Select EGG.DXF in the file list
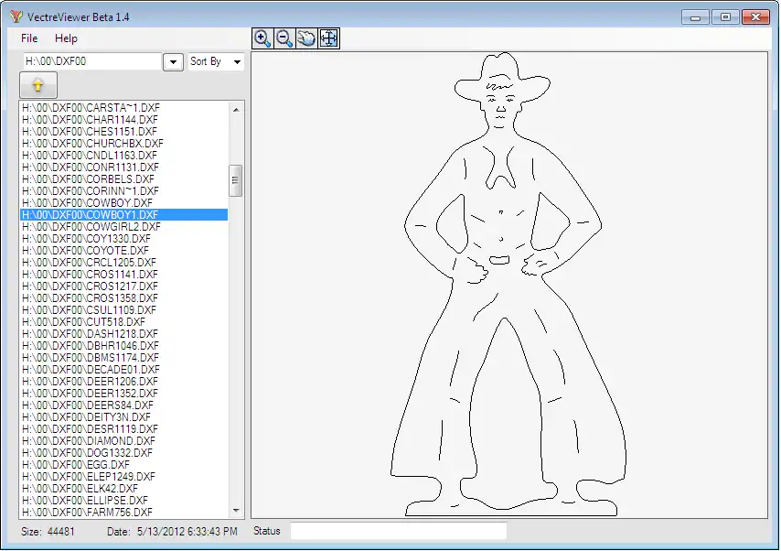781x551 pixels. tap(124, 465)
